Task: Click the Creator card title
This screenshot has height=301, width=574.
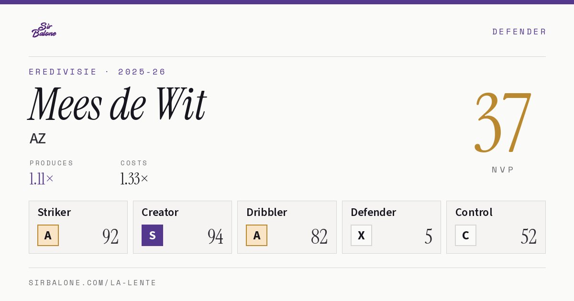Action: [160, 212]
